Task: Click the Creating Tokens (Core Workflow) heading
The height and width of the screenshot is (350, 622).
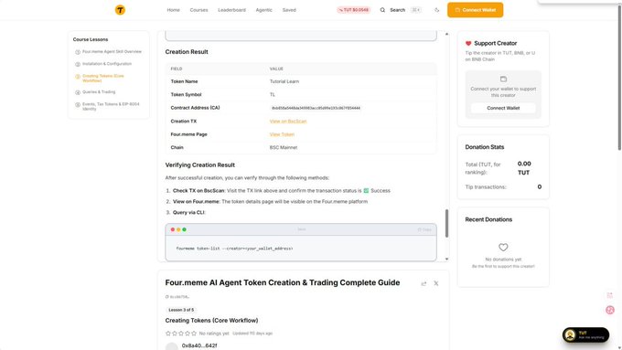Action: click(211, 320)
